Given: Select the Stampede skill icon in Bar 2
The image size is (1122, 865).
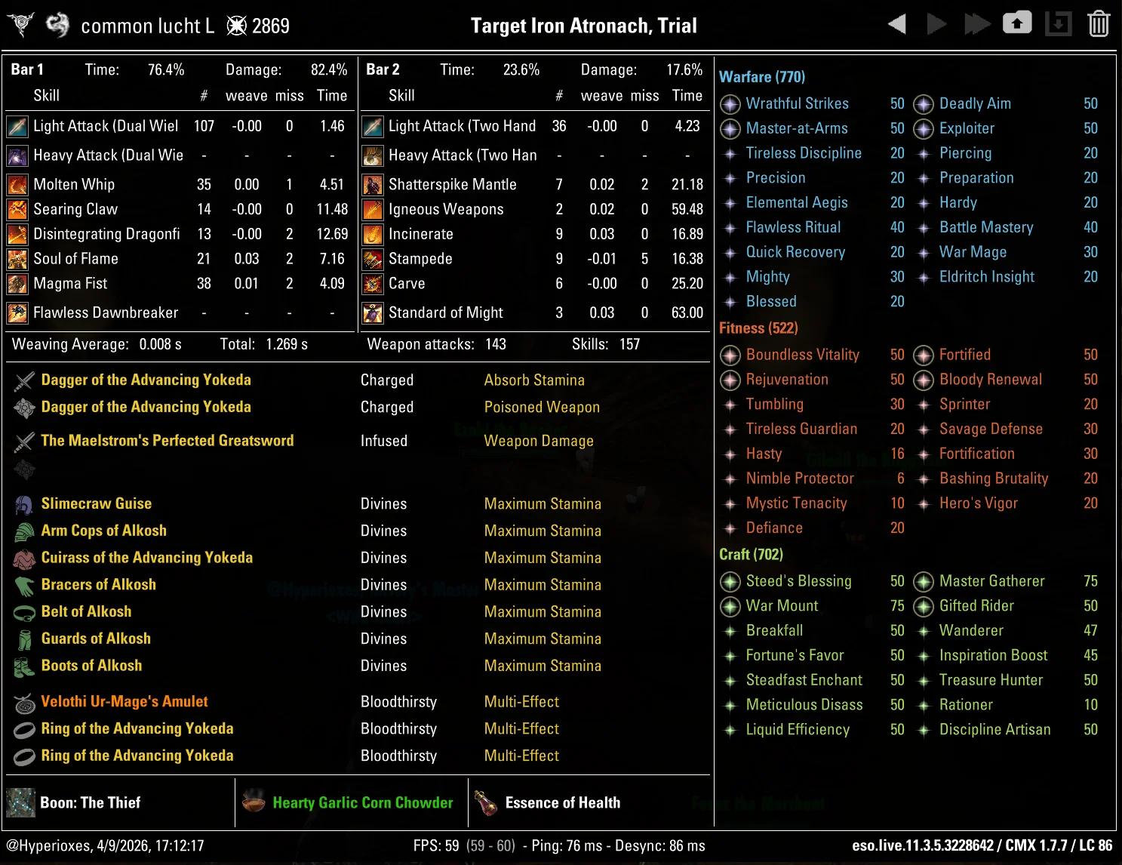Looking at the screenshot, I should 372,259.
